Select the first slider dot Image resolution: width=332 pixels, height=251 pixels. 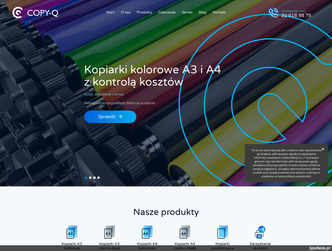click(86, 177)
